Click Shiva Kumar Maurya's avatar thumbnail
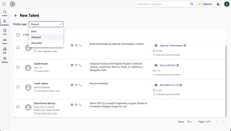The image size is (231, 131). (x=28, y=107)
